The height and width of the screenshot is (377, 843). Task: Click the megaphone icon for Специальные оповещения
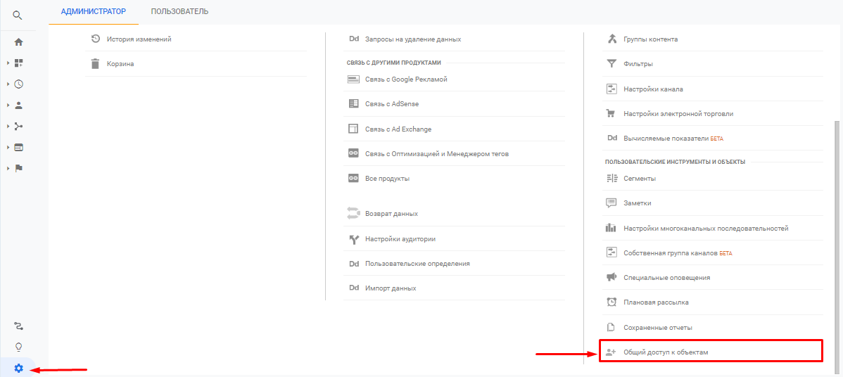[611, 277]
